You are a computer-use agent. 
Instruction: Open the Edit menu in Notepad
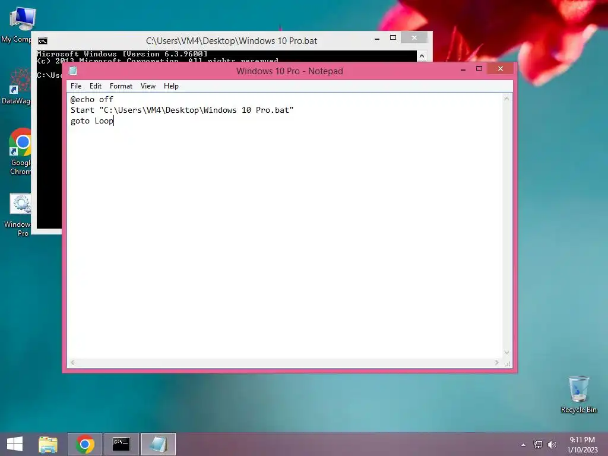tap(96, 86)
